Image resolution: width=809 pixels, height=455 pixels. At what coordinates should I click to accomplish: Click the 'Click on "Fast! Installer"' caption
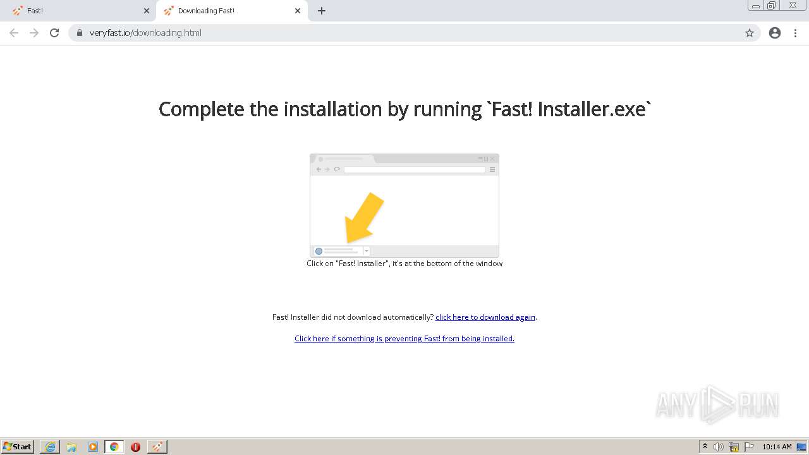tap(404, 264)
